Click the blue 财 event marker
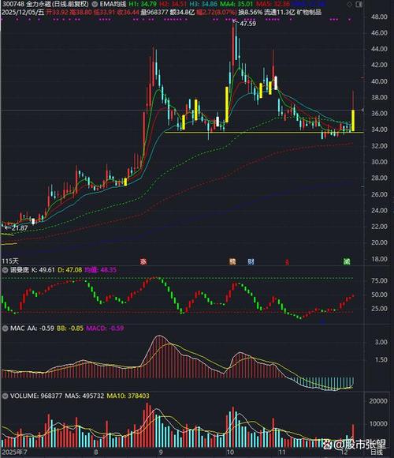 [x=251, y=261]
